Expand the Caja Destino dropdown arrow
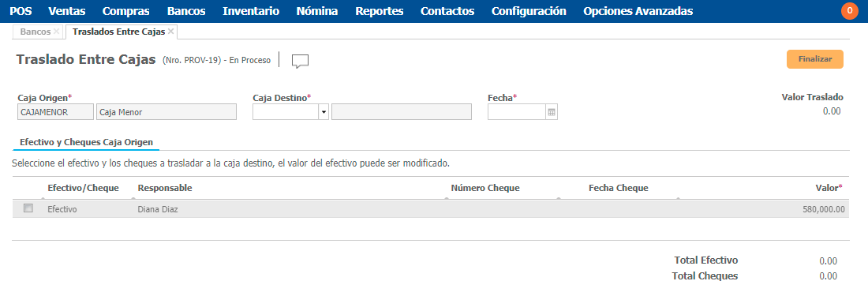868x296 pixels. [324, 112]
